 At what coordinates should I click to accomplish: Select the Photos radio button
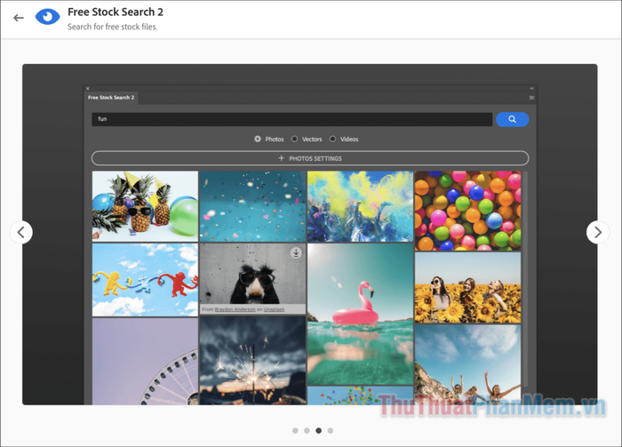(258, 139)
